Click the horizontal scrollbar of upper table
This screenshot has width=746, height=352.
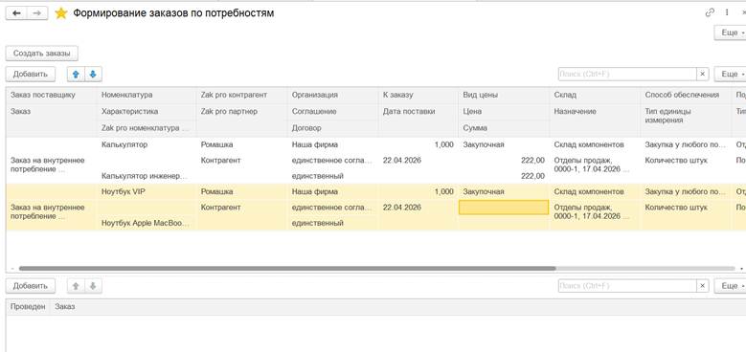[x=287, y=269]
